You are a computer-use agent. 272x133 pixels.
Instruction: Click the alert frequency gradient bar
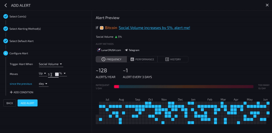tap(184, 87)
